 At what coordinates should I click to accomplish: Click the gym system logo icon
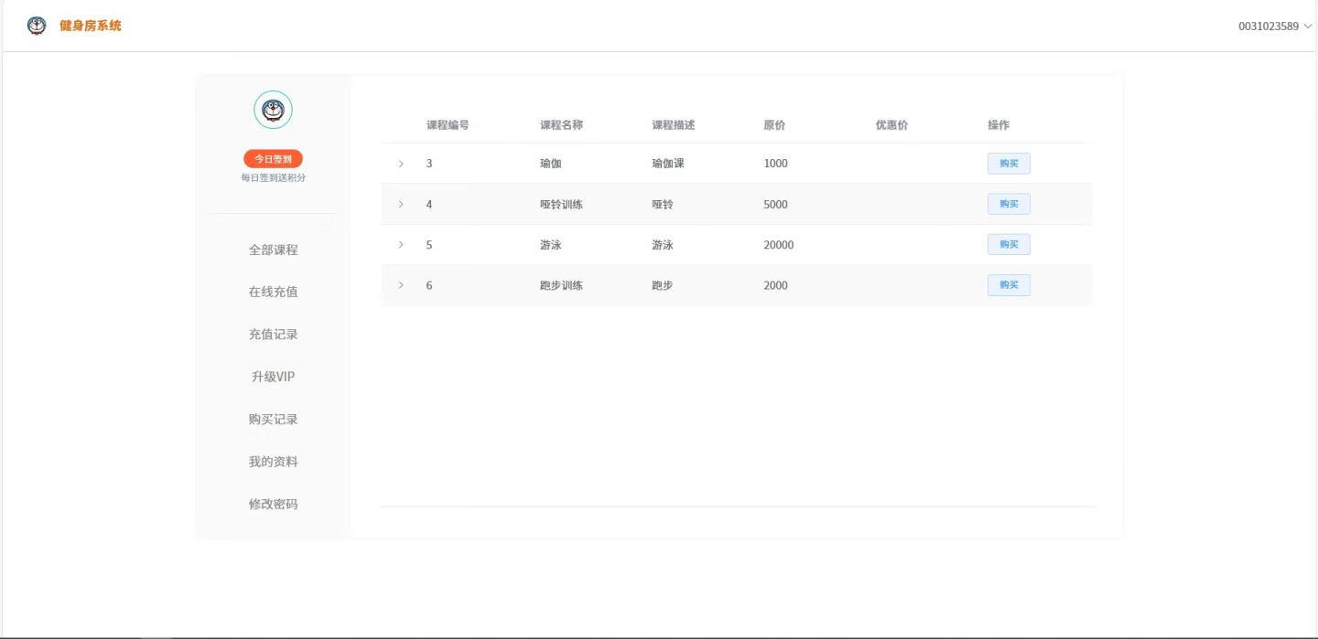click(37, 26)
